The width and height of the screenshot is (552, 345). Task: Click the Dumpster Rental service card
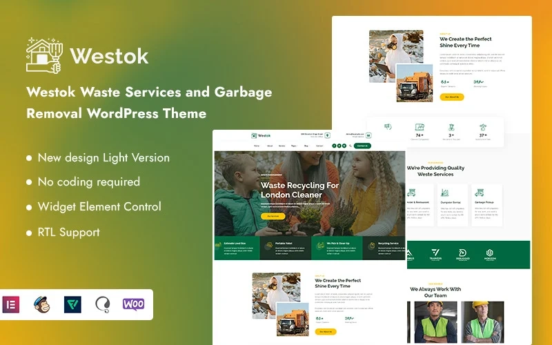(x=453, y=205)
